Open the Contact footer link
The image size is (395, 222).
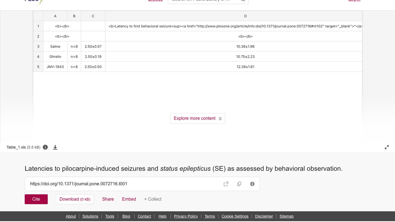[x=144, y=216]
